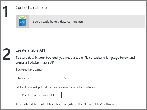Select the 'You already have a data connection' banner
Image resolution: width=147 pixels, height=110 pixels.
pos(80,21)
